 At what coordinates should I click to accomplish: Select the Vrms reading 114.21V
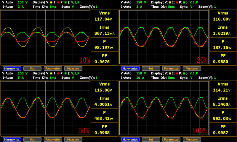[x=222, y=90]
